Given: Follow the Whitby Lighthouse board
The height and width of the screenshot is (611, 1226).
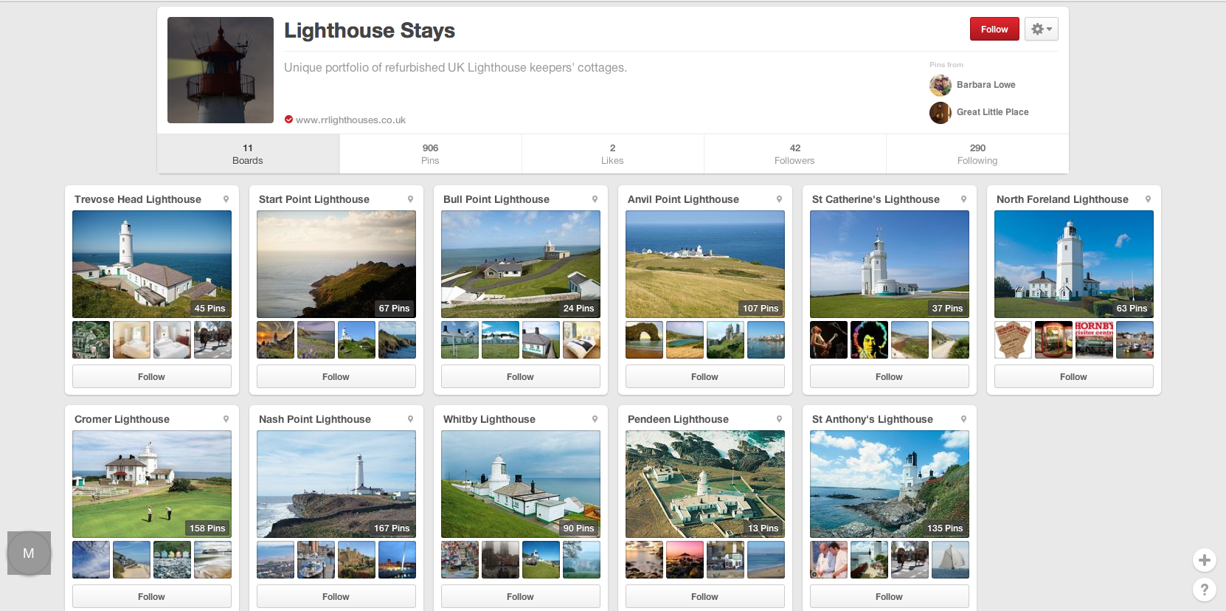Looking at the screenshot, I should [520, 596].
